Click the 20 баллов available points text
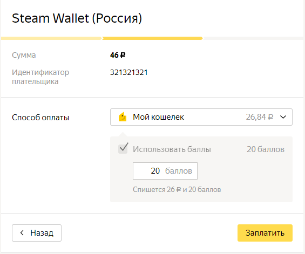The image size is (305, 254). point(266,149)
